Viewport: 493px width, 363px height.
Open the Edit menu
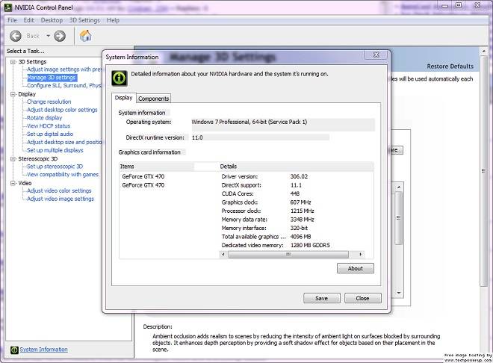coord(28,20)
